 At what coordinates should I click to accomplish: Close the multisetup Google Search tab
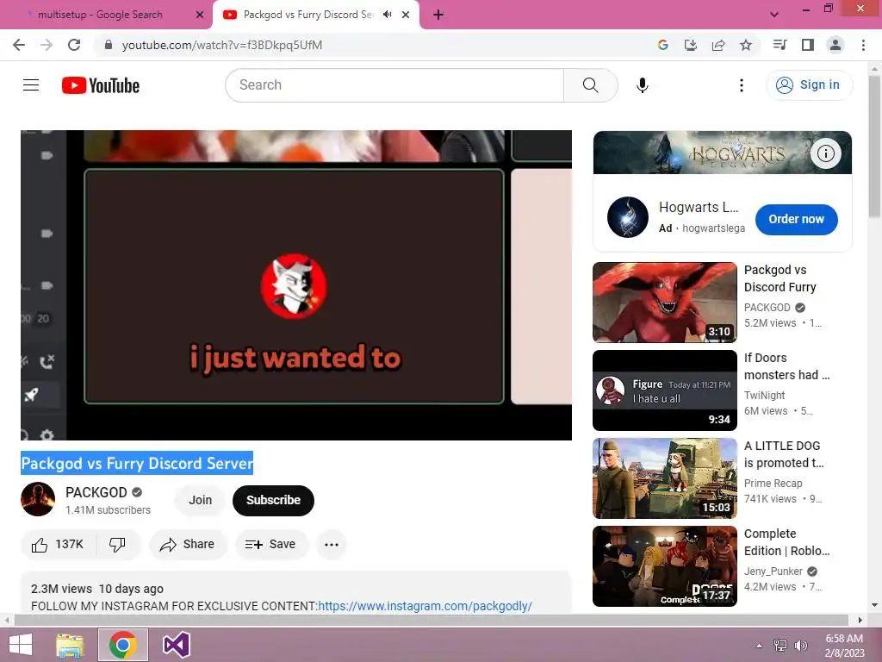tap(200, 16)
